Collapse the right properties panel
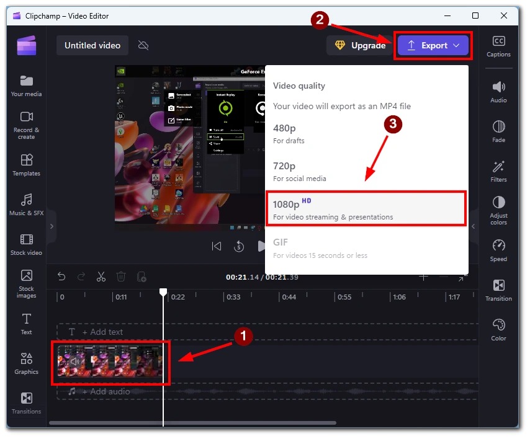Viewport: 530px width, 439px height. [473, 226]
